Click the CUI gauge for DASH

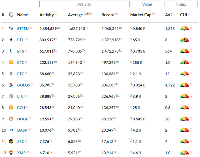(x=184, y=130)
